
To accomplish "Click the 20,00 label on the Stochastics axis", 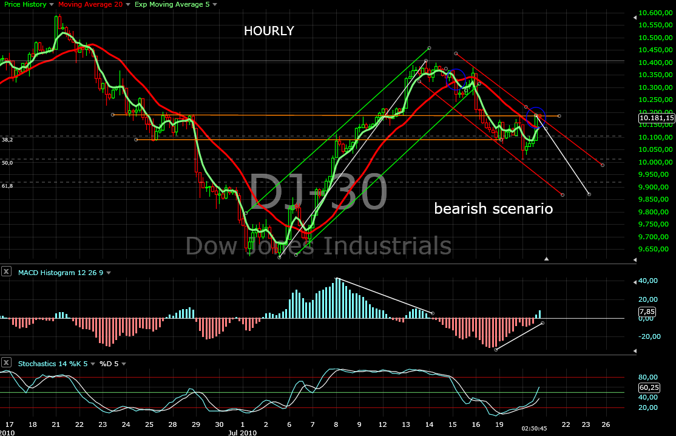I will (x=648, y=407).
